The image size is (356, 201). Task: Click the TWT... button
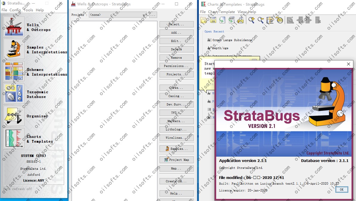pyautogui.click(x=177, y=113)
